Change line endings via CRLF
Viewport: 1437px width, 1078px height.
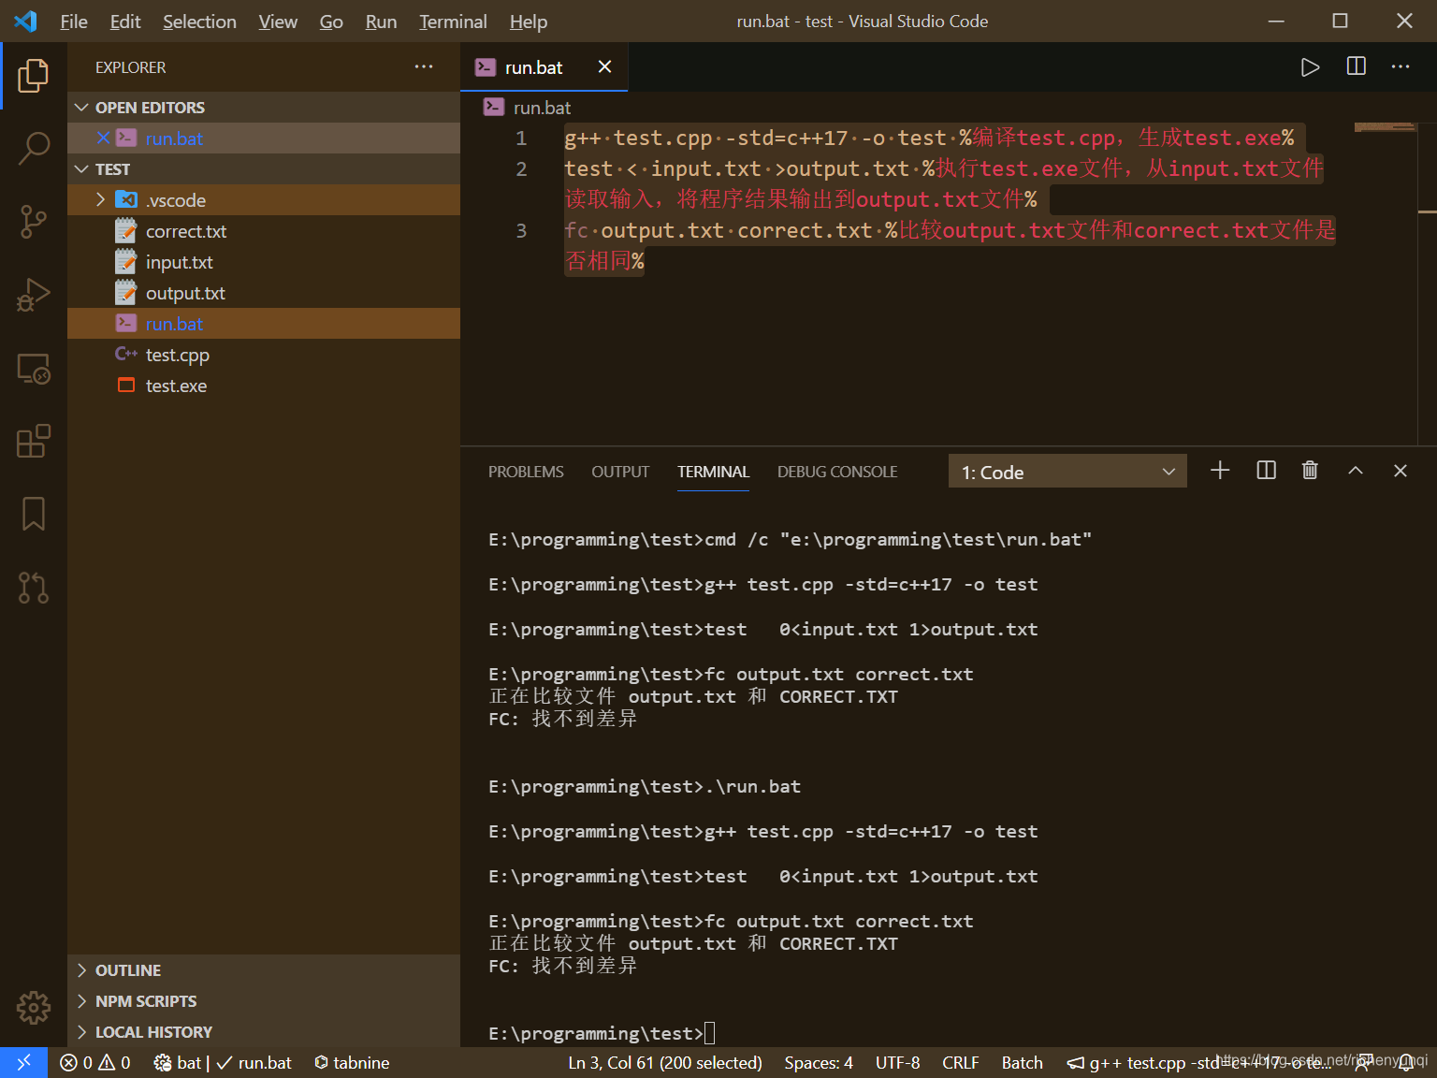click(961, 1062)
